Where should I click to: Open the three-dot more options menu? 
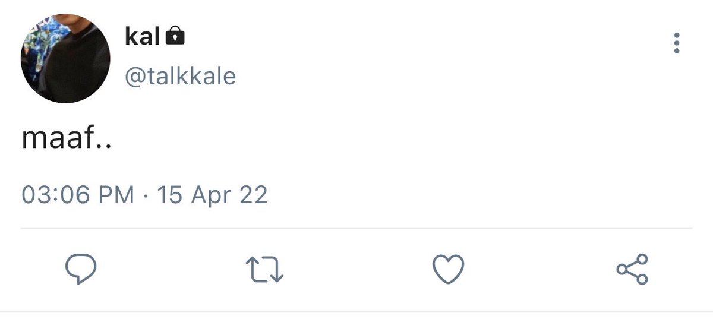[676, 43]
